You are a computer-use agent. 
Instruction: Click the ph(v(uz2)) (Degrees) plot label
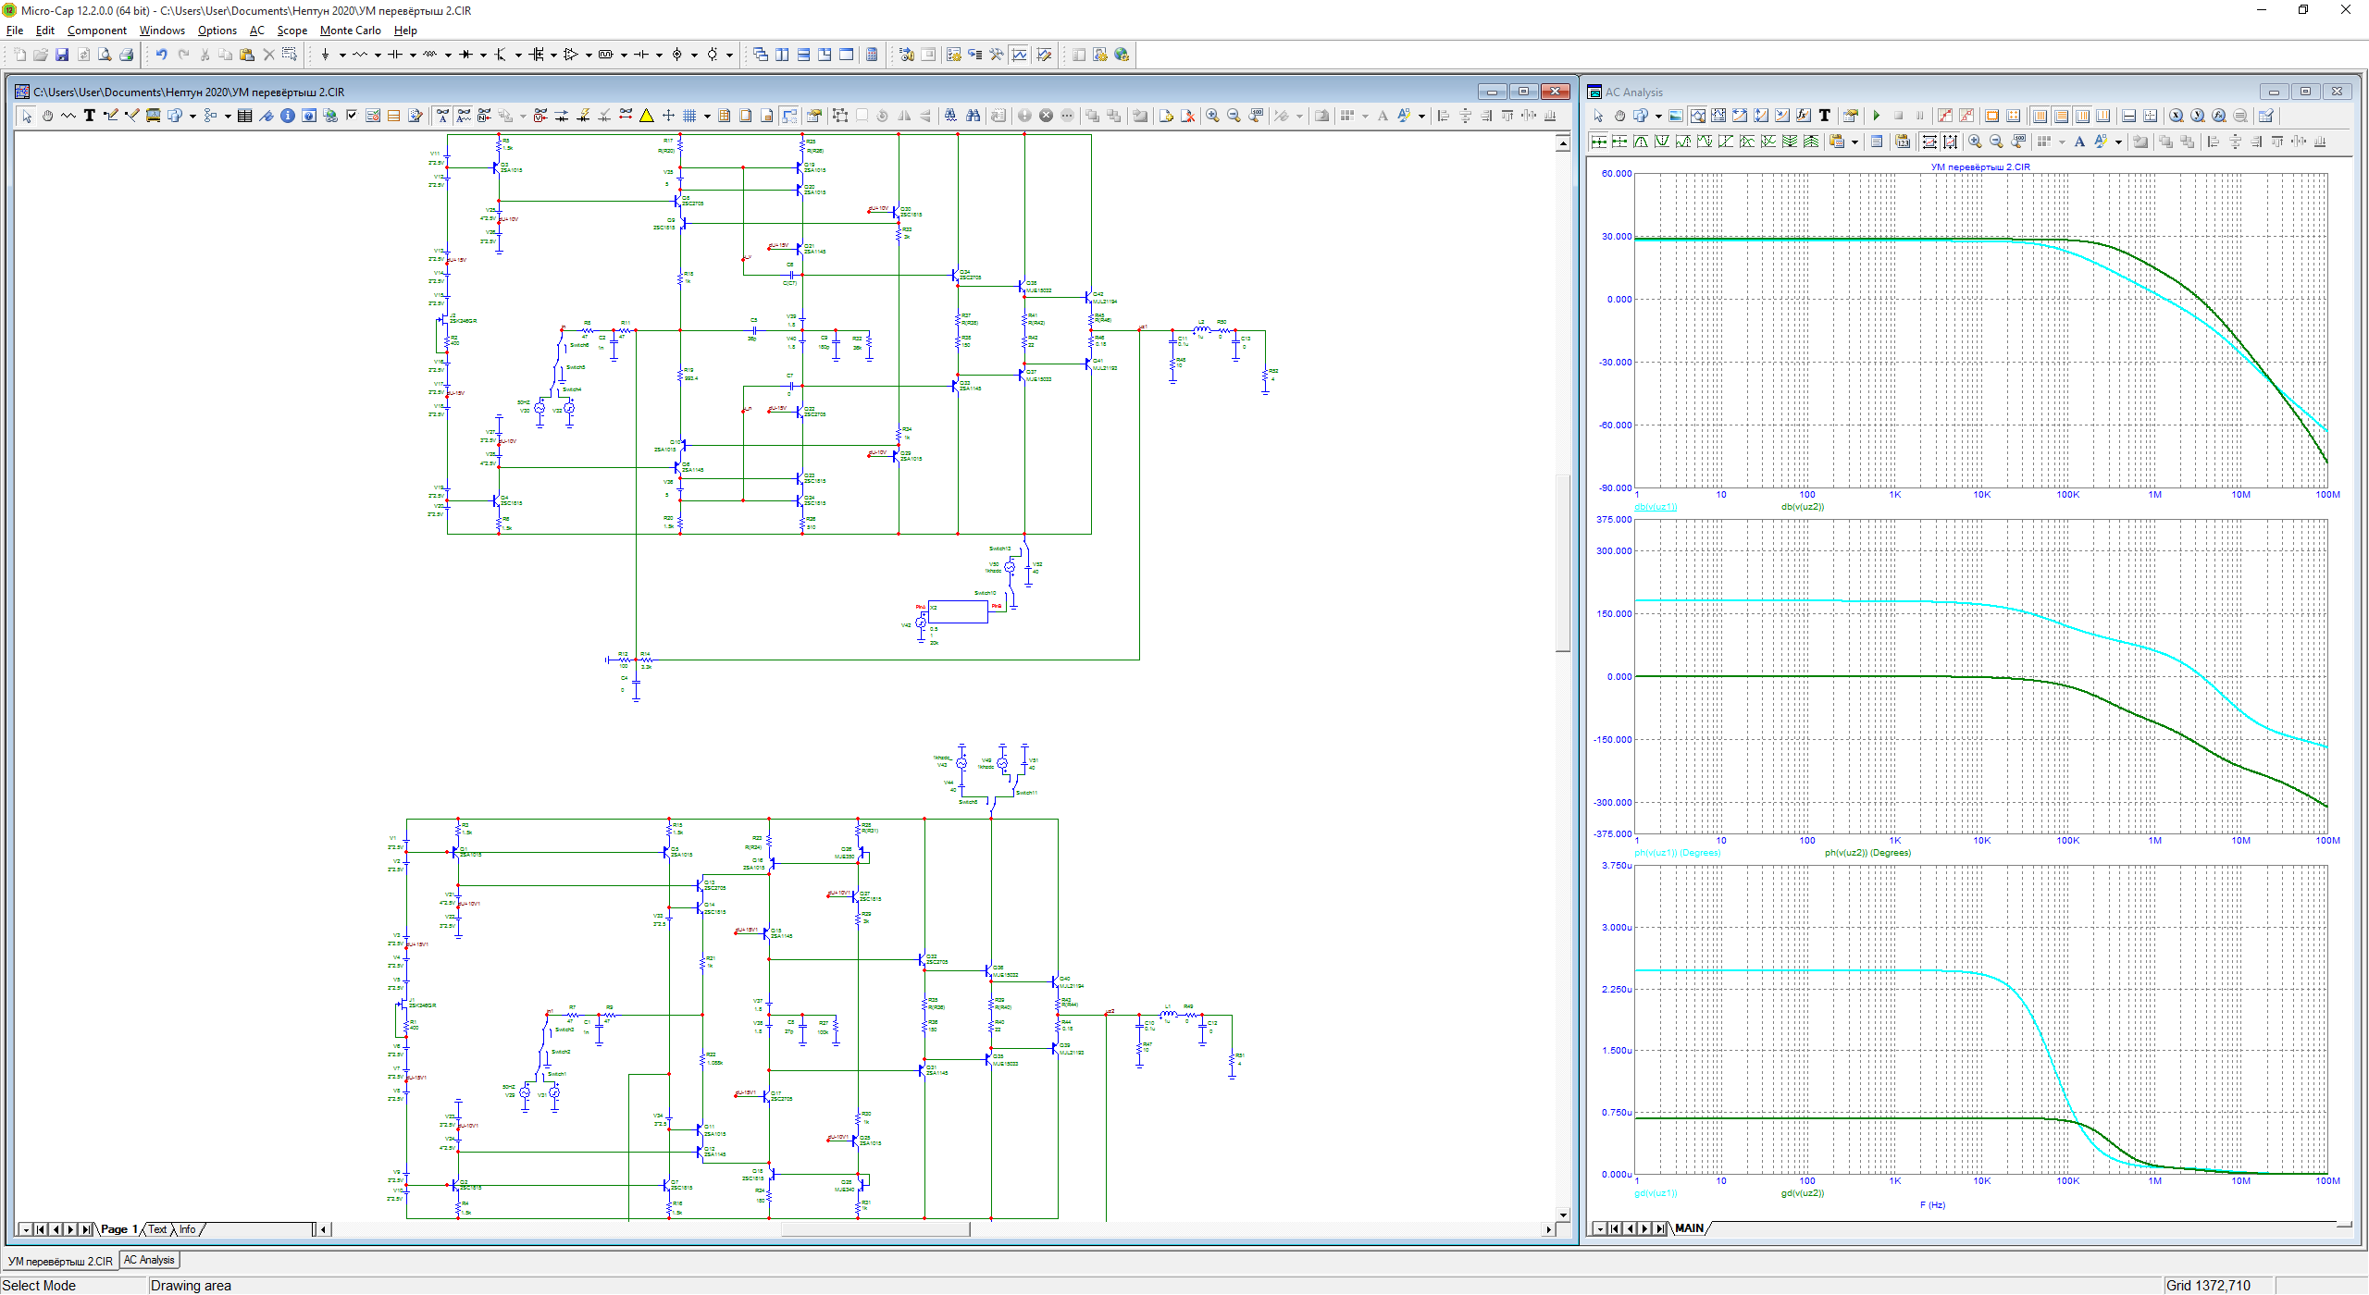(1867, 853)
